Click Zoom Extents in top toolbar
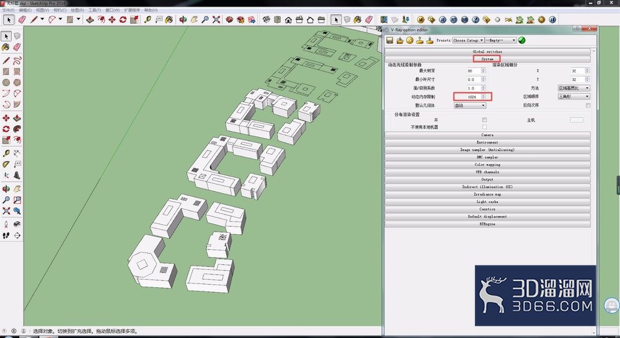The height and width of the screenshot is (338, 620). click(216, 19)
